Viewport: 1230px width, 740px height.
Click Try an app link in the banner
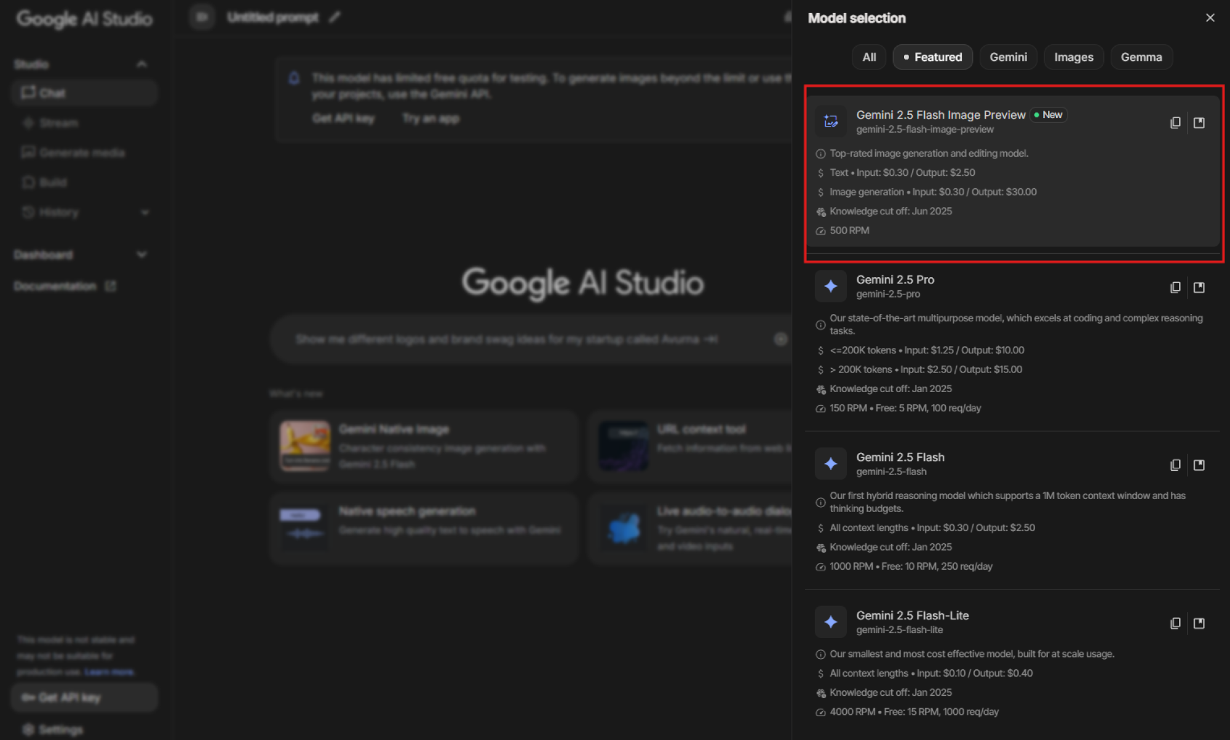(x=430, y=118)
